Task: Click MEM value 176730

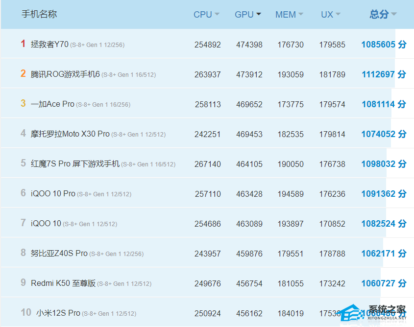Action: click(x=291, y=45)
